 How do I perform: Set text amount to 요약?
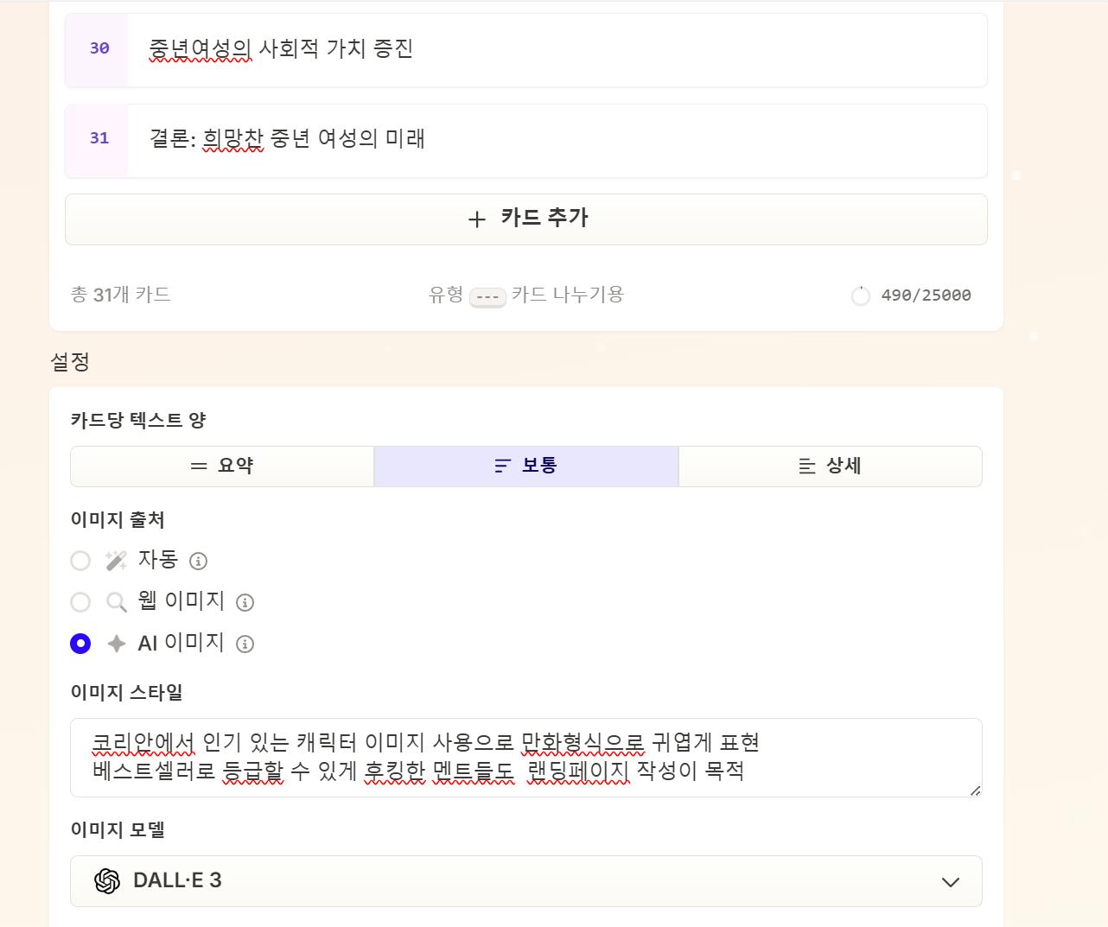click(222, 467)
